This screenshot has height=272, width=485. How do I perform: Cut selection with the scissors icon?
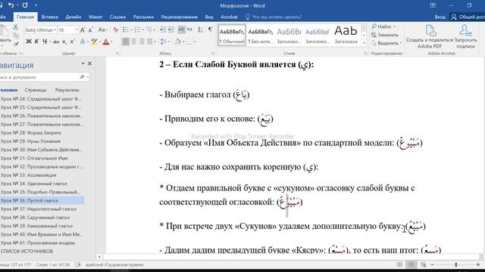pos(15,27)
